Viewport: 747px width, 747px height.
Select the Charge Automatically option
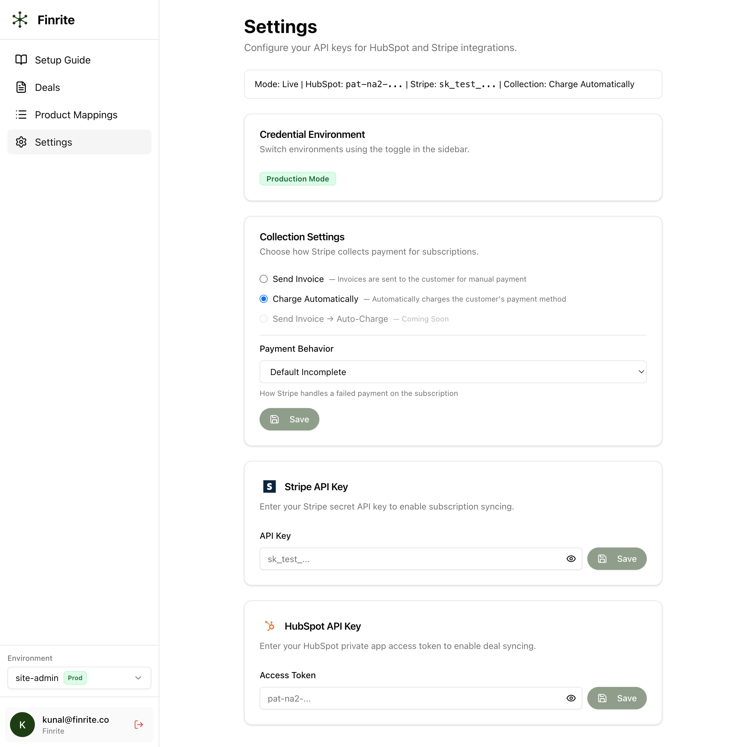pos(263,299)
